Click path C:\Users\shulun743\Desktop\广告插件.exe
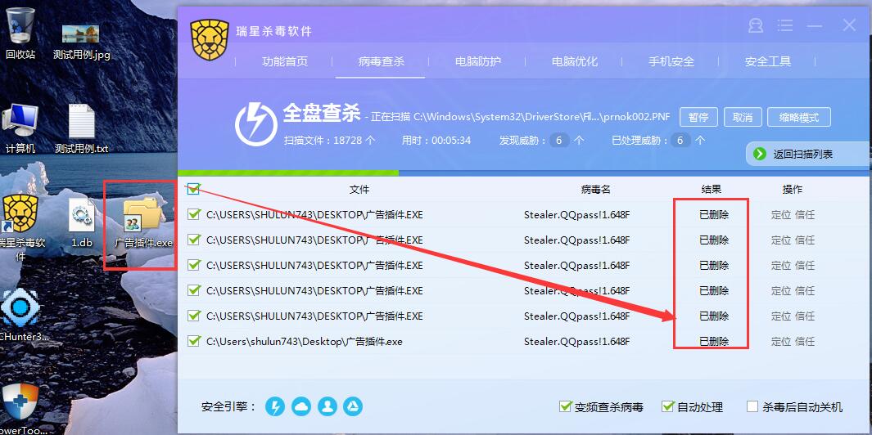This screenshot has height=435, width=872. (x=305, y=342)
